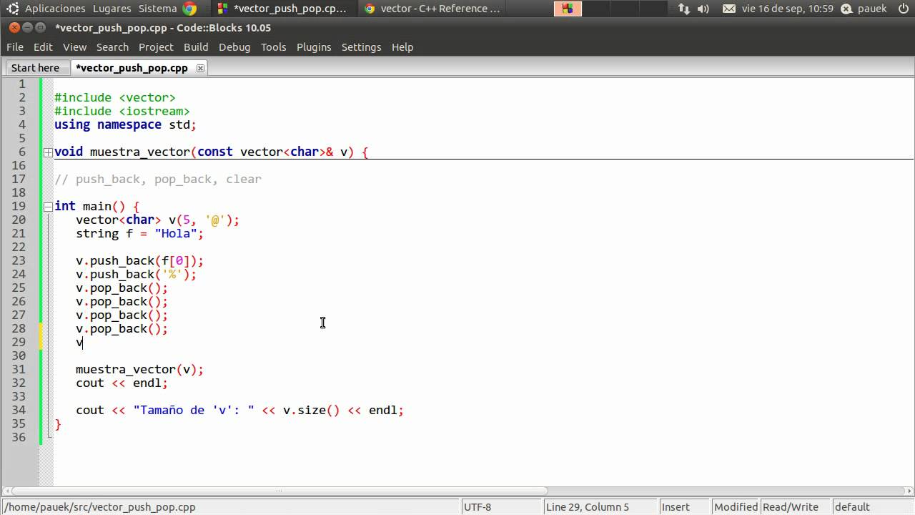The image size is (915, 515).
Task: Open the Debug menu
Action: [x=234, y=47]
